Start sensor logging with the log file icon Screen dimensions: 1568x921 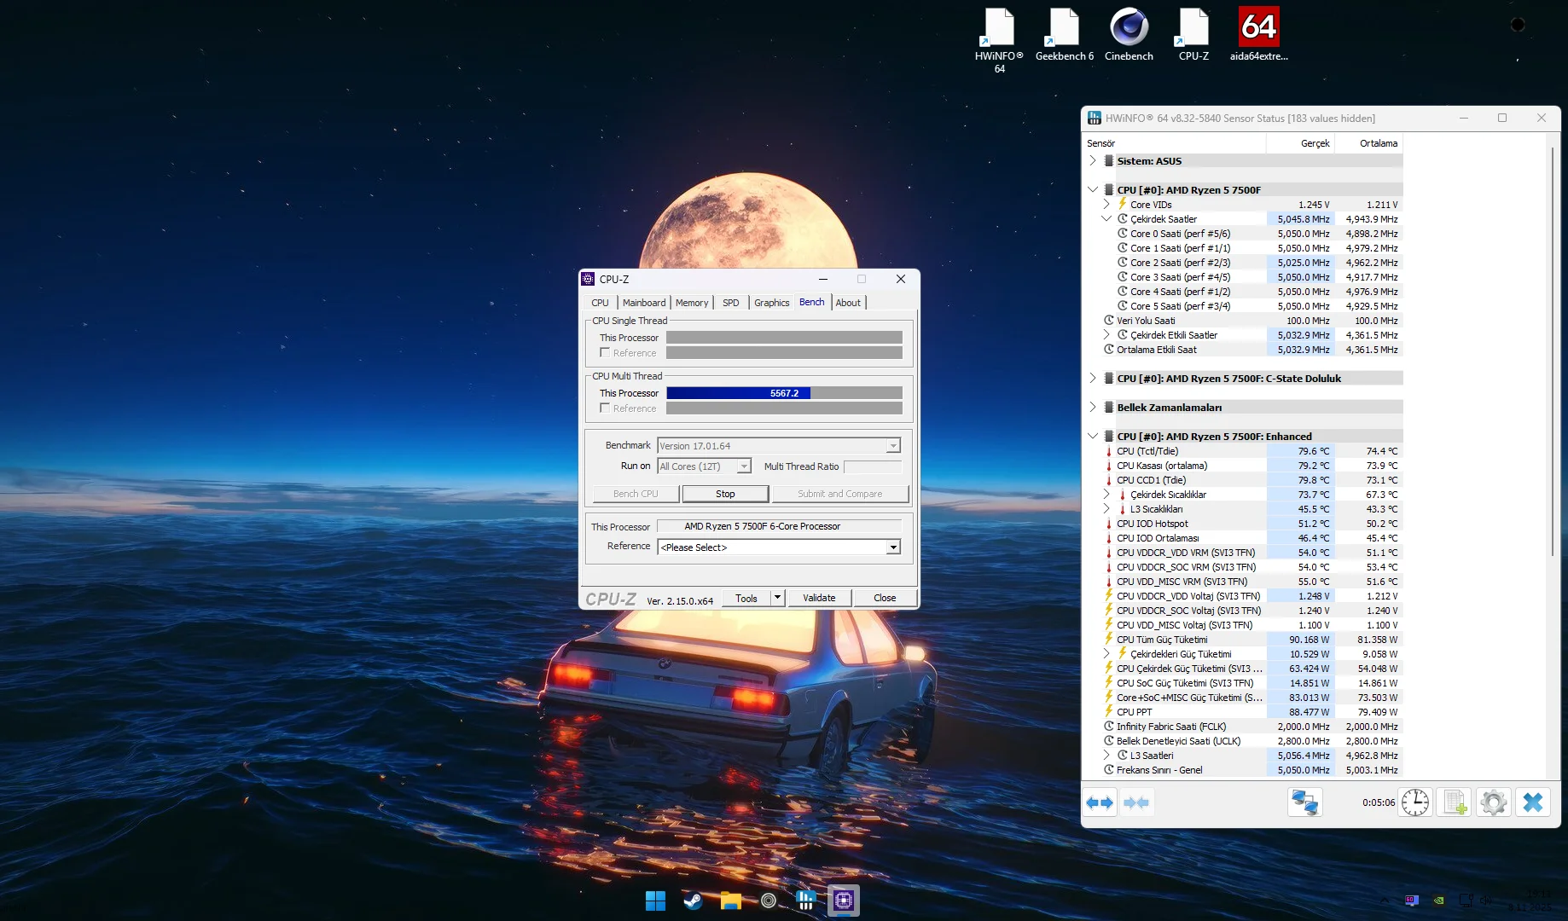[x=1455, y=802]
